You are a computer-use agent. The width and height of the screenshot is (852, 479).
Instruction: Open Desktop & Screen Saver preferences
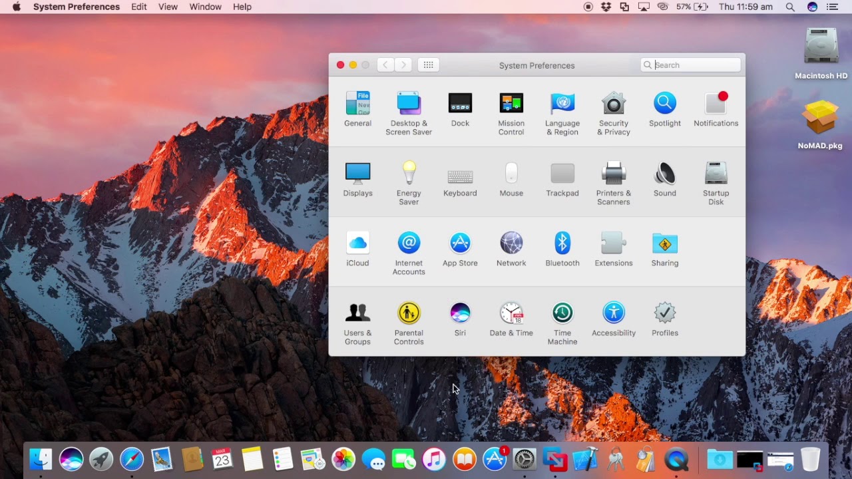point(409,113)
